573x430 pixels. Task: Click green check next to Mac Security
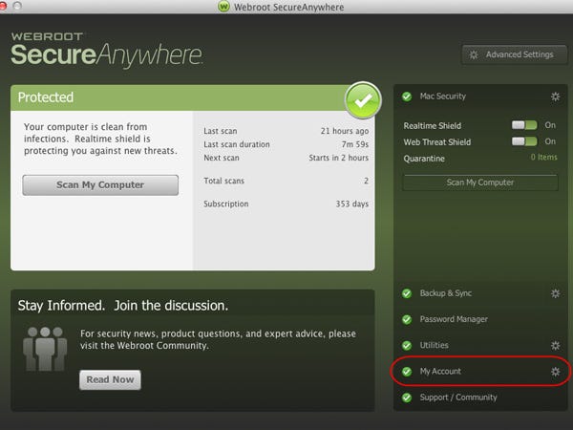click(407, 97)
